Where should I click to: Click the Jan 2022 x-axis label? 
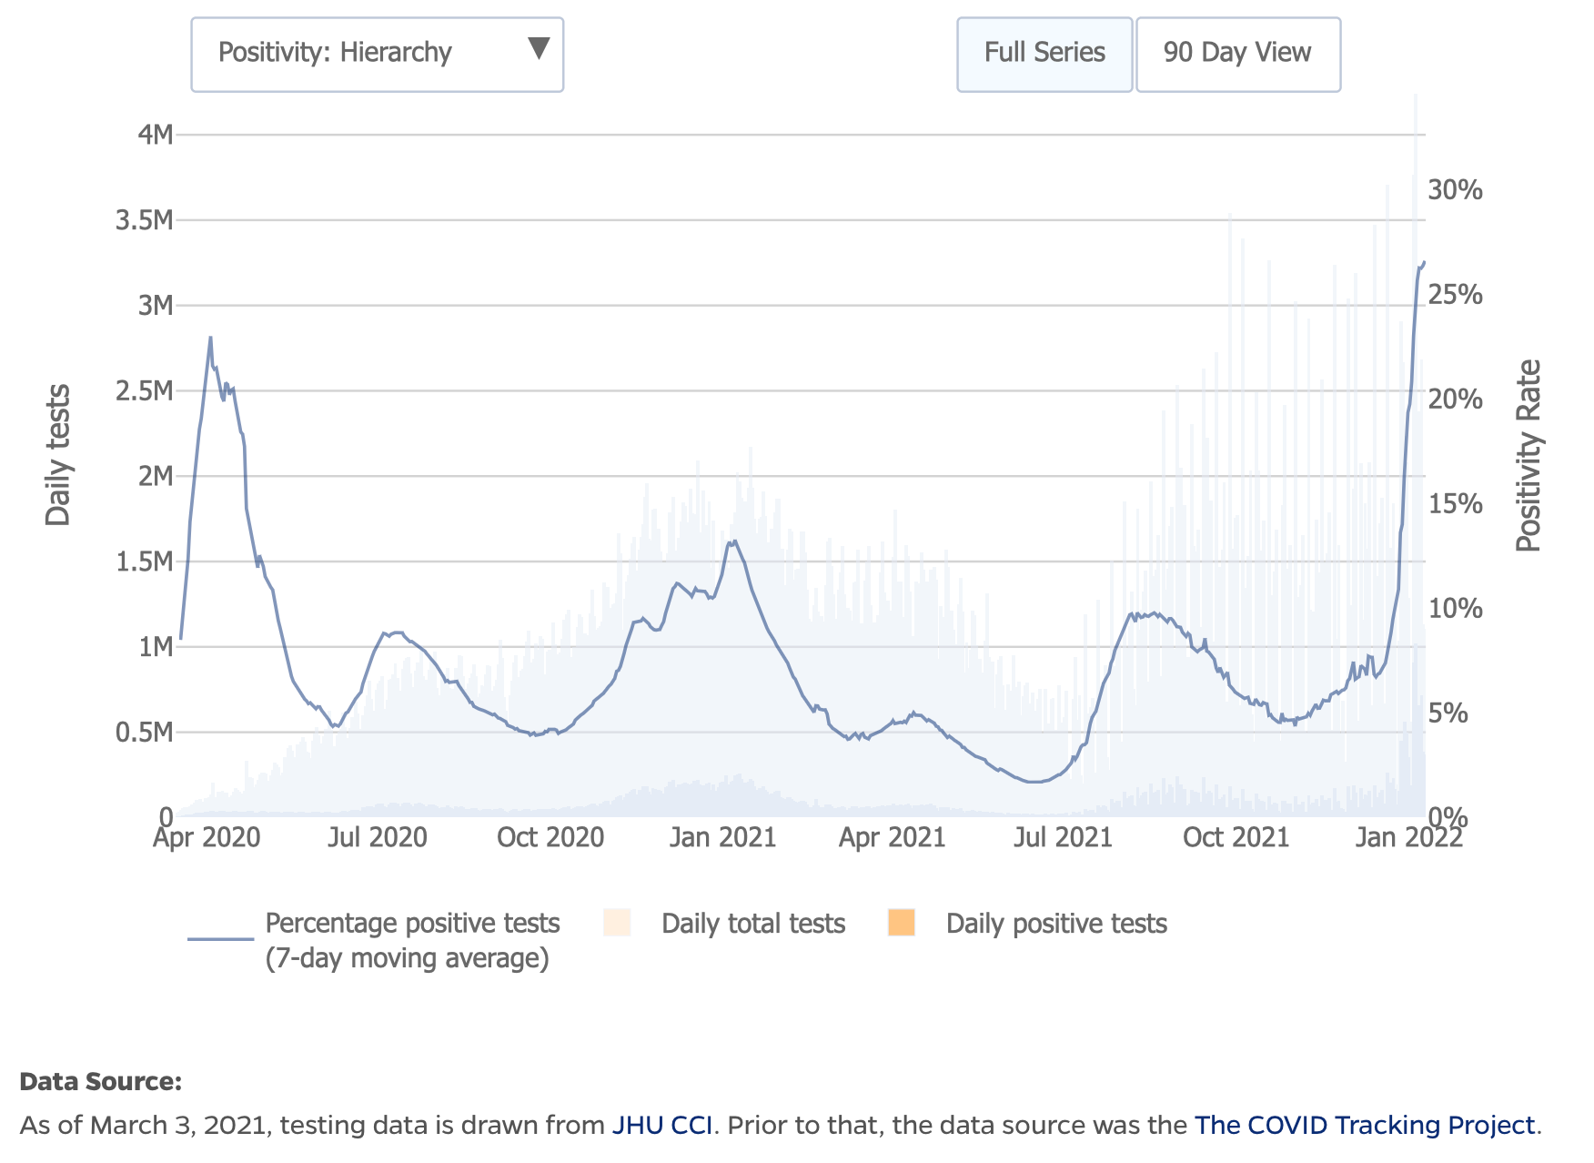[1409, 837]
